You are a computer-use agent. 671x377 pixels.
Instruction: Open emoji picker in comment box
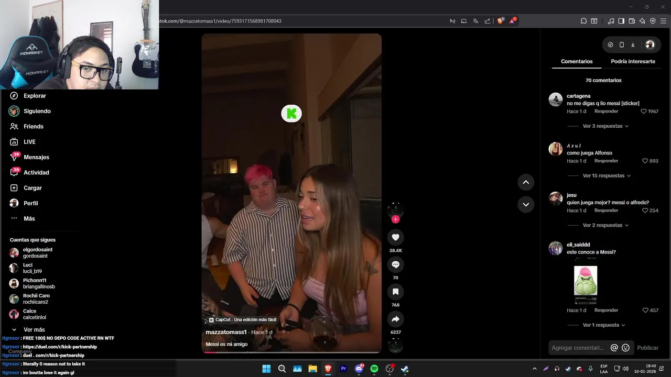click(625, 348)
